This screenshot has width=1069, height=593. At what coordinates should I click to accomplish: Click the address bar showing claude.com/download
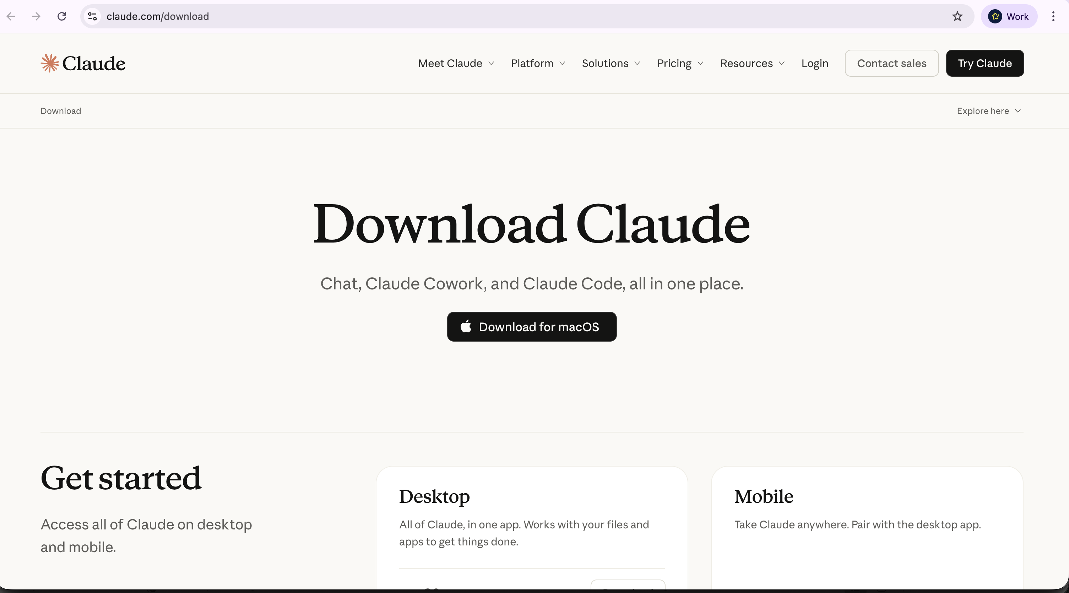(527, 16)
